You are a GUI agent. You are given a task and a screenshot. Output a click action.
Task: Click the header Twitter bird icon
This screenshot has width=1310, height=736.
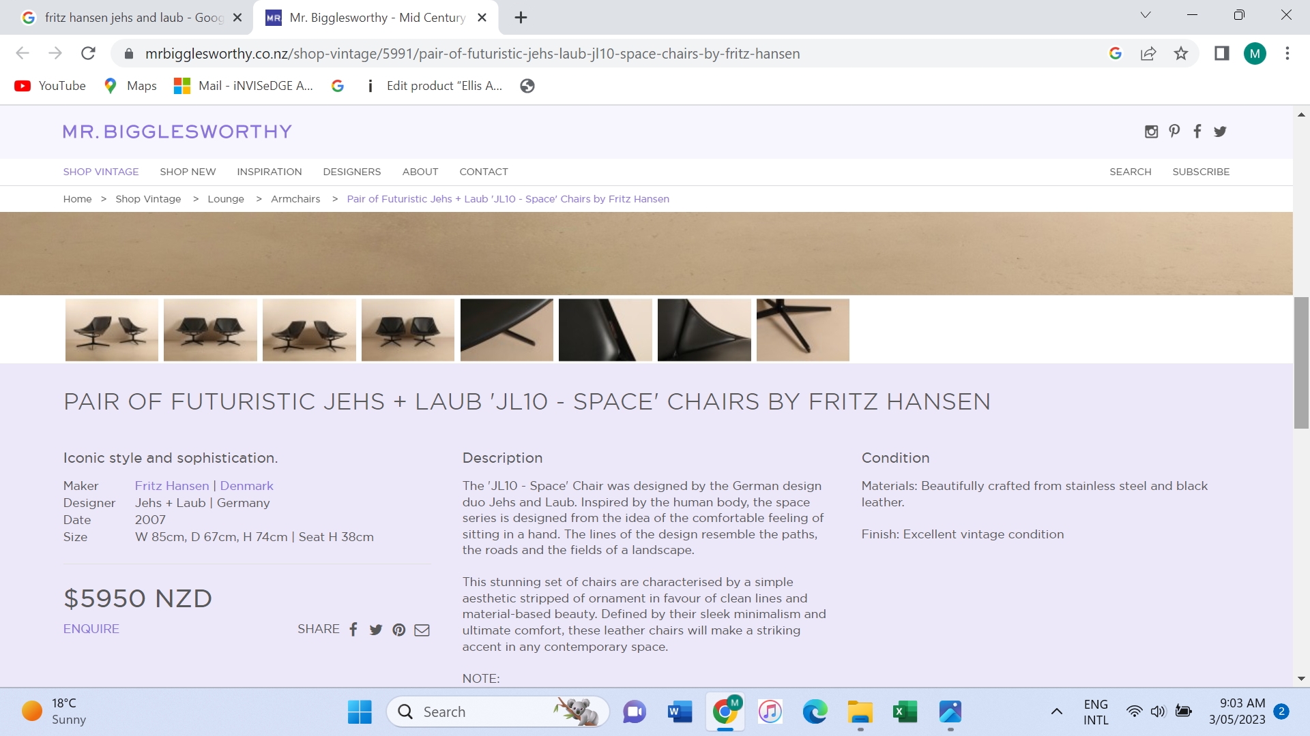1220,132
